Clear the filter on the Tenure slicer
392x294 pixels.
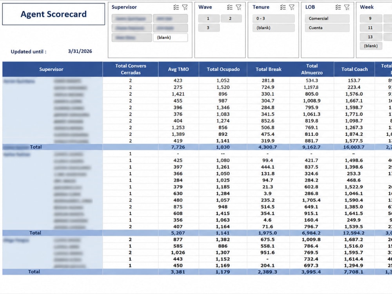pos(292,7)
